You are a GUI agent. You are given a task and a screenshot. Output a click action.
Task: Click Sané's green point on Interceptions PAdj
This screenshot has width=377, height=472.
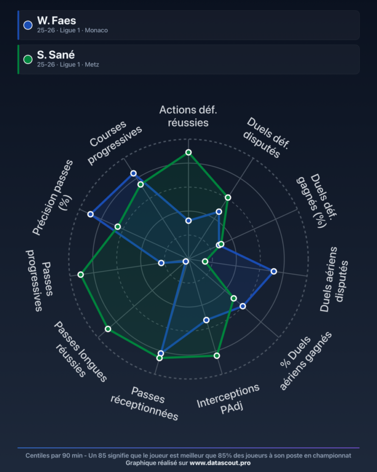(x=217, y=356)
